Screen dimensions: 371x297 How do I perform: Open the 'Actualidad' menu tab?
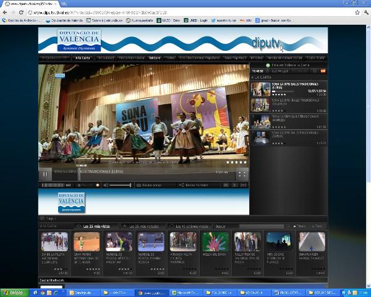(106, 58)
